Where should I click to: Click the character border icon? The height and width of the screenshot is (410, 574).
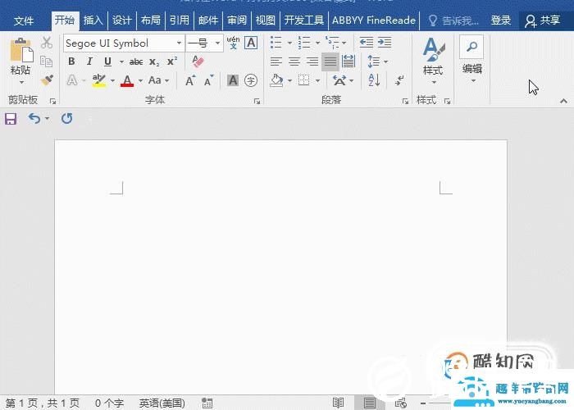point(251,43)
